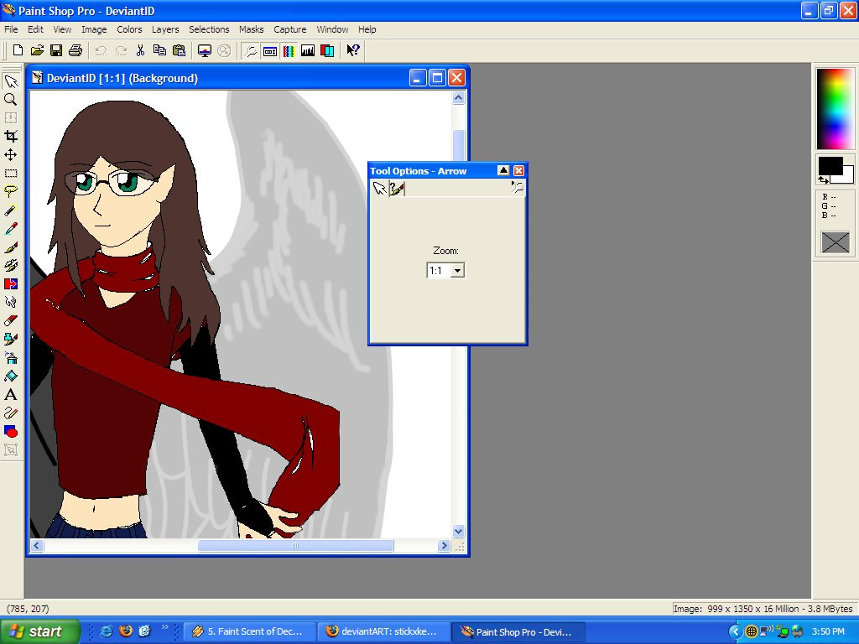Image resolution: width=859 pixels, height=644 pixels.
Task: Click the image window scroll down arrow
Action: coord(459,531)
